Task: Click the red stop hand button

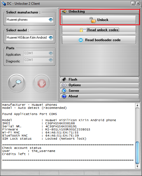Action: coord(42,83)
